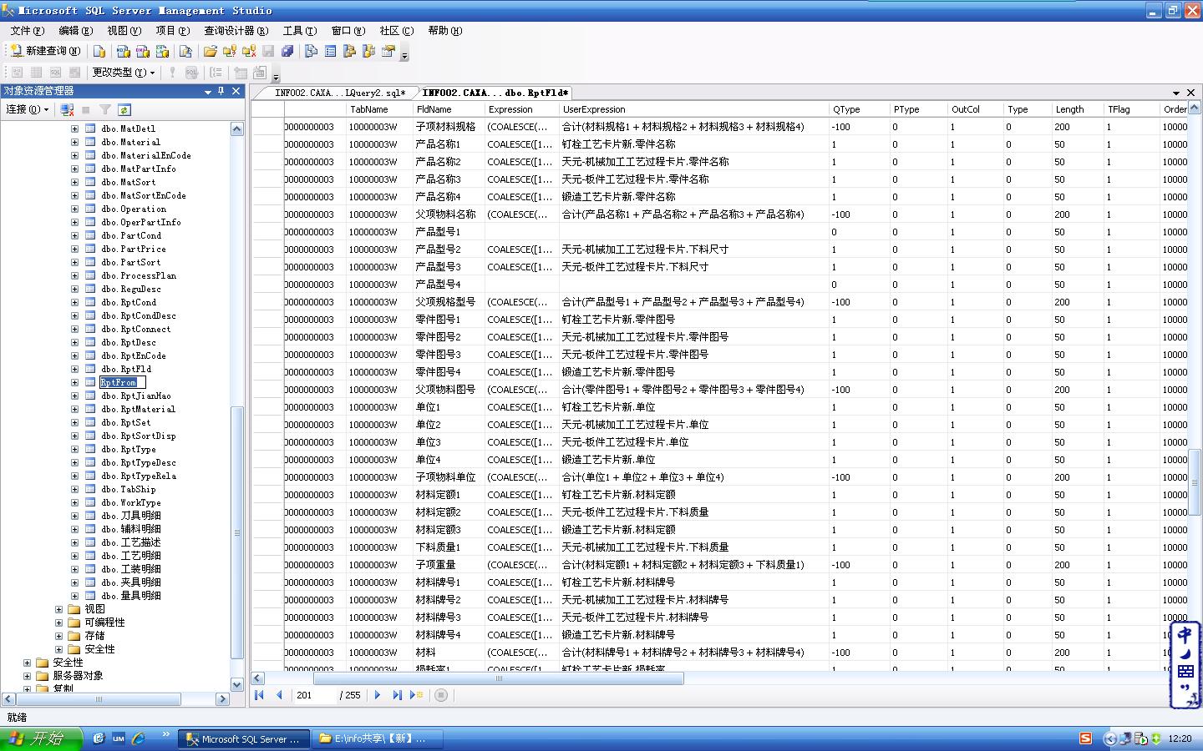Click the grid horizontal scrollbar thumb
This screenshot has width=1203, height=751.
tap(499, 678)
